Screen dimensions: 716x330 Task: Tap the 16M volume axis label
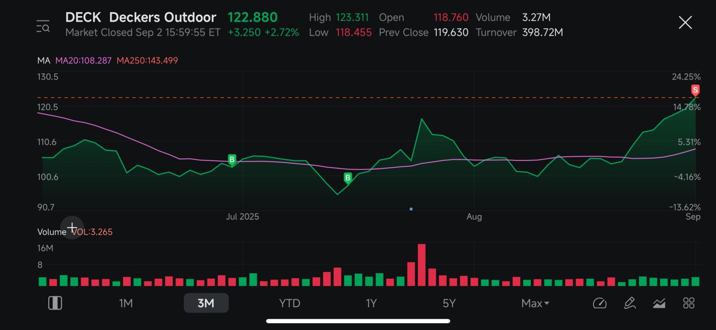pos(45,248)
